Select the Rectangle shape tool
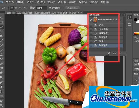 click(x=1, y=96)
